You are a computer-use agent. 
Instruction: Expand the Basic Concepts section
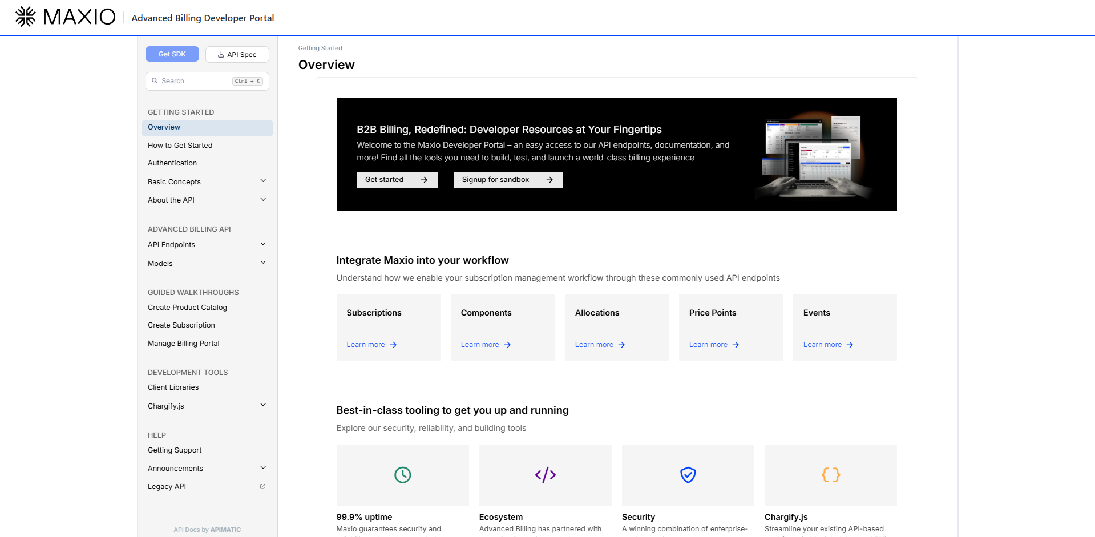pos(263,181)
